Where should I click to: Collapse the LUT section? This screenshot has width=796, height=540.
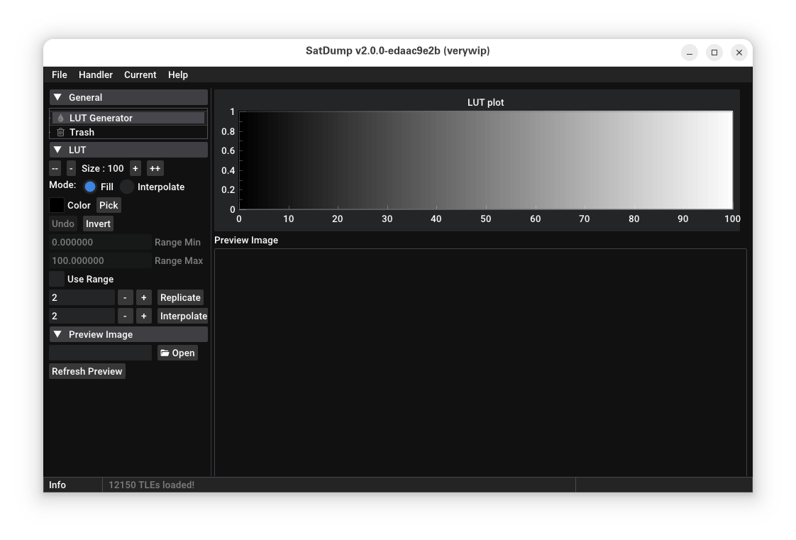[57, 150]
